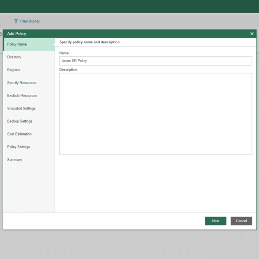Switch to Specify Resources step
The image size is (259, 259).
(x=29, y=83)
